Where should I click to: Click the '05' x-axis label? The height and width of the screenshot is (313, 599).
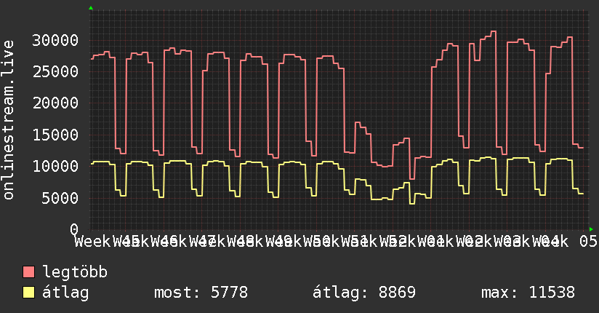point(588,242)
